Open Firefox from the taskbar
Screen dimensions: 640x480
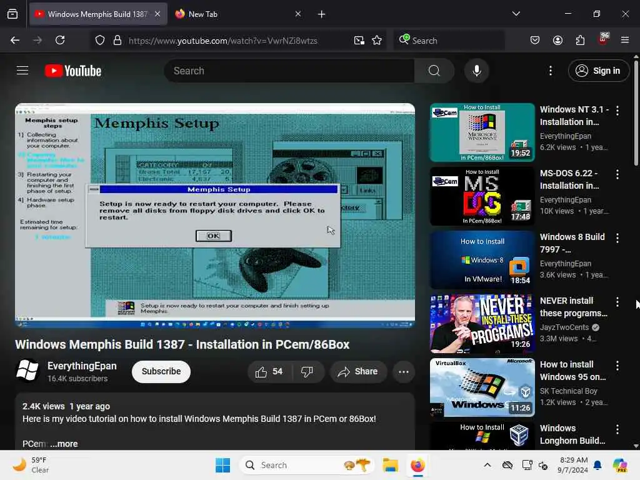click(x=417, y=465)
